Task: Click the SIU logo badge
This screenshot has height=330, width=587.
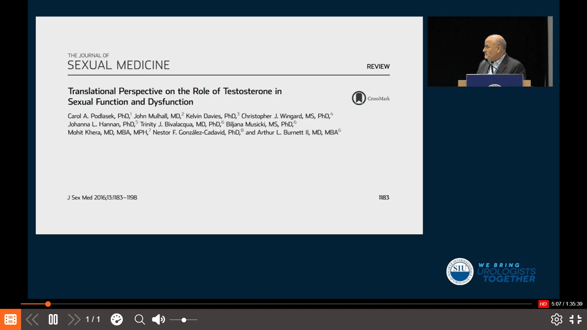Action: point(460,271)
